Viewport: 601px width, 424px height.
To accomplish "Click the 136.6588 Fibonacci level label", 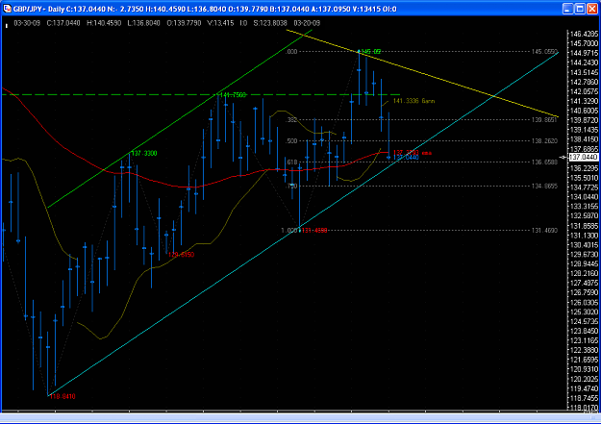I will pos(544,162).
